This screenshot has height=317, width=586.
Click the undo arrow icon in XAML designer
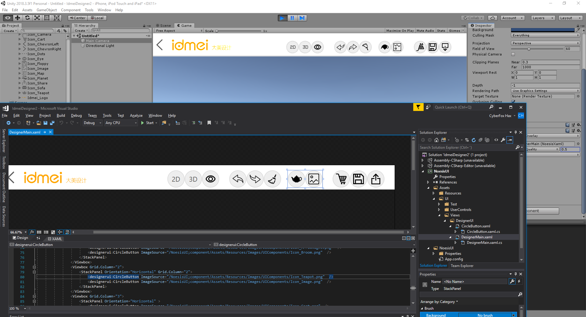pyautogui.click(x=238, y=179)
